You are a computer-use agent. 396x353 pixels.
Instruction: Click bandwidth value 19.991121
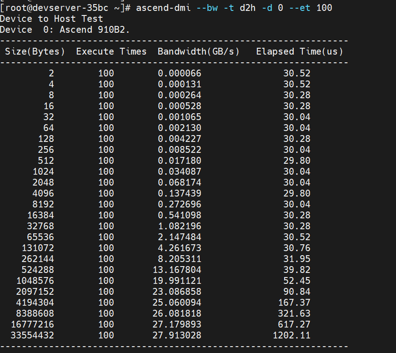tap(177, 281)
